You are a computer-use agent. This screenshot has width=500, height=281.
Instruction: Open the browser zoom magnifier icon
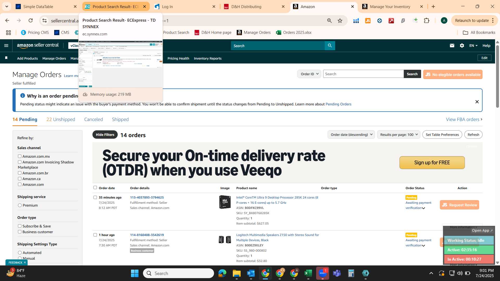329,21
